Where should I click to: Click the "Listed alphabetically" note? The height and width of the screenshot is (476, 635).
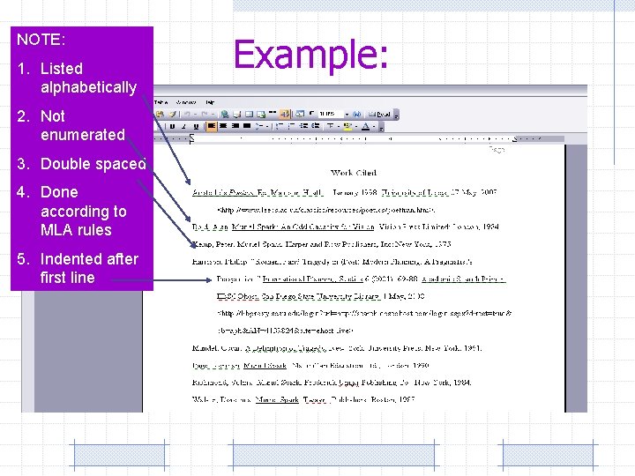tap(89, 78)
